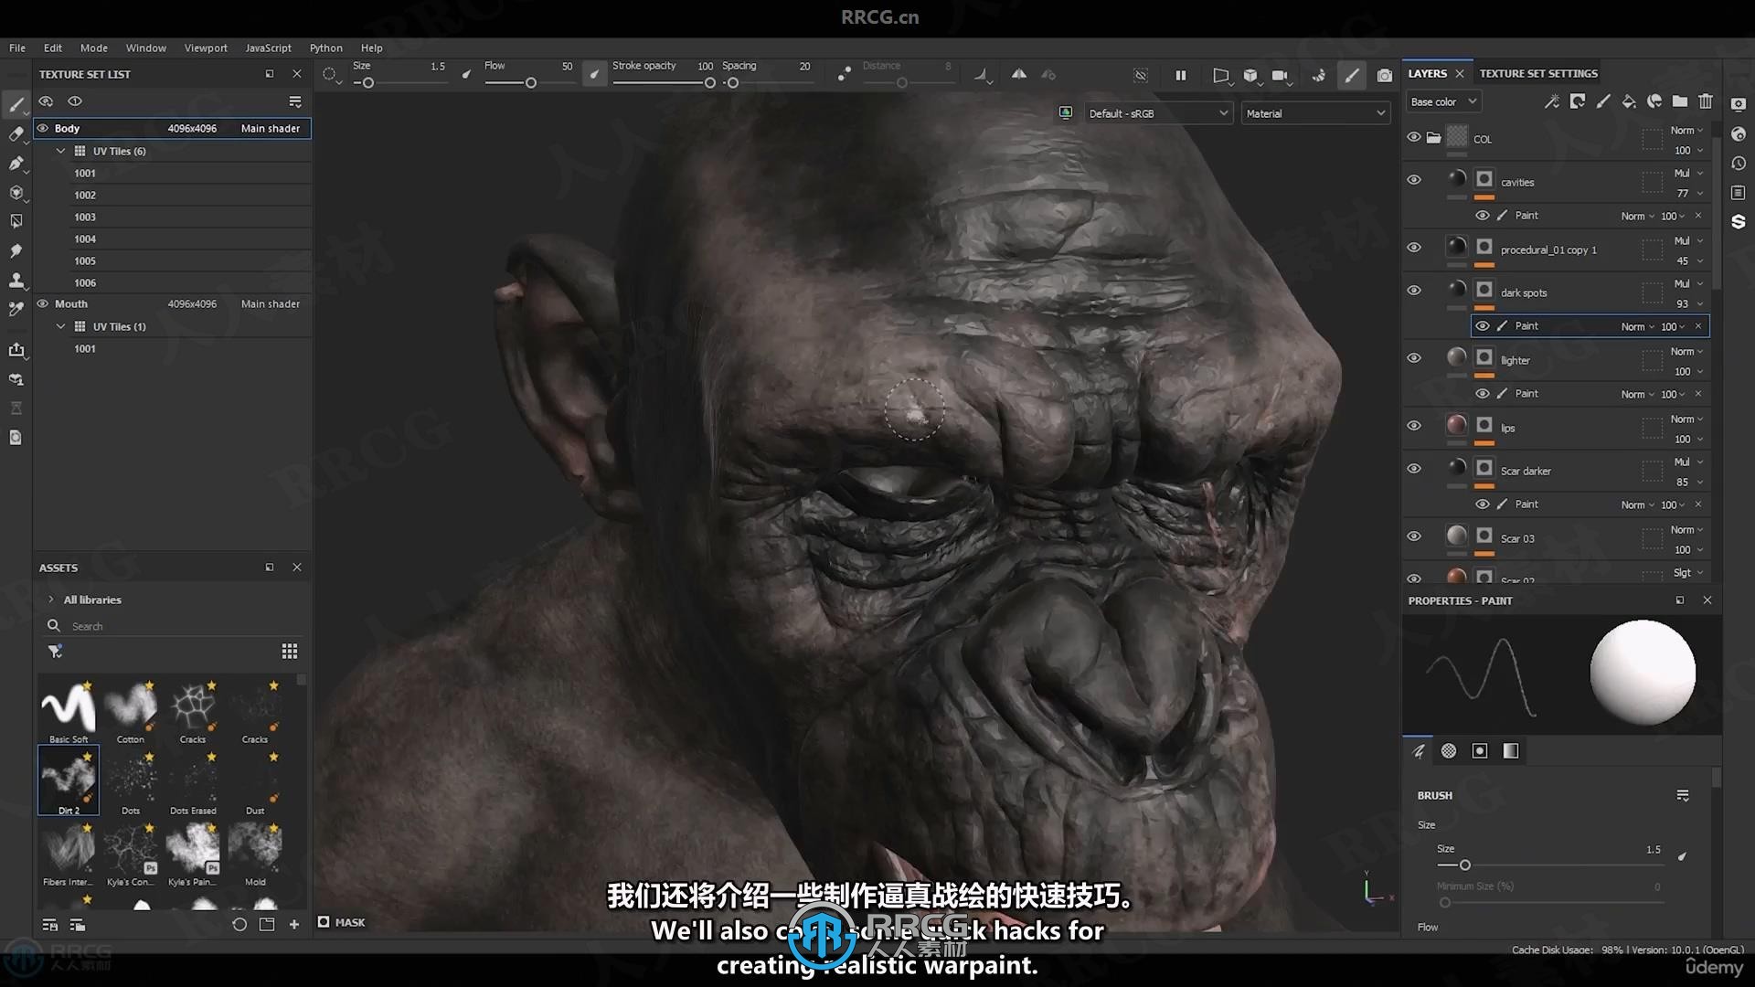Collapse the Body UV Tiles (6) list

pyautogui.click(x=61, y=151)
